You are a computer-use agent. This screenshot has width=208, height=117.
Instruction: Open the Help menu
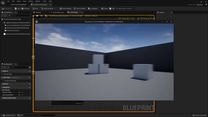coord(50,1)
